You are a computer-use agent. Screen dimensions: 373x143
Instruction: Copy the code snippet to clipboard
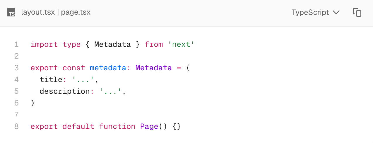click(x=357, y=13)
